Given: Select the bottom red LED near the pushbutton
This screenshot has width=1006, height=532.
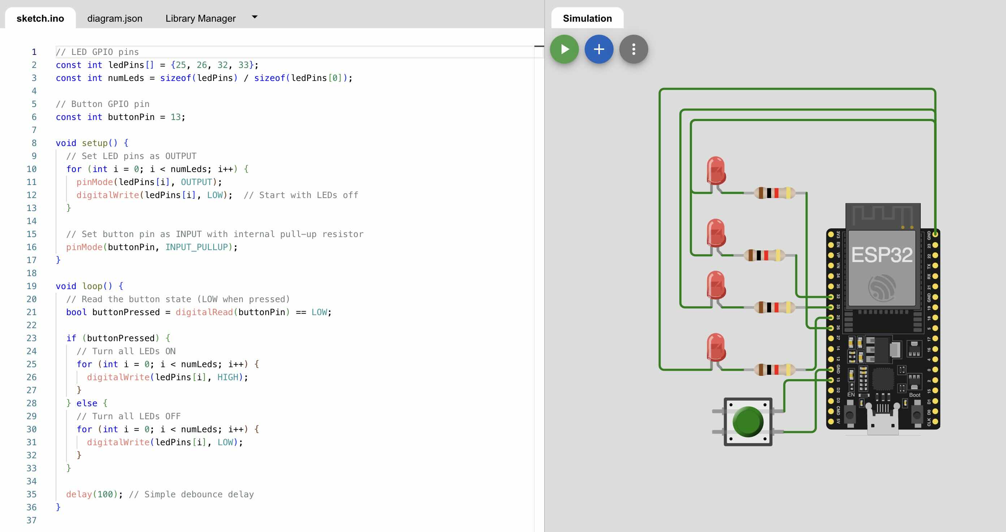Looking at the screenshot, I should tap(715, 348).
